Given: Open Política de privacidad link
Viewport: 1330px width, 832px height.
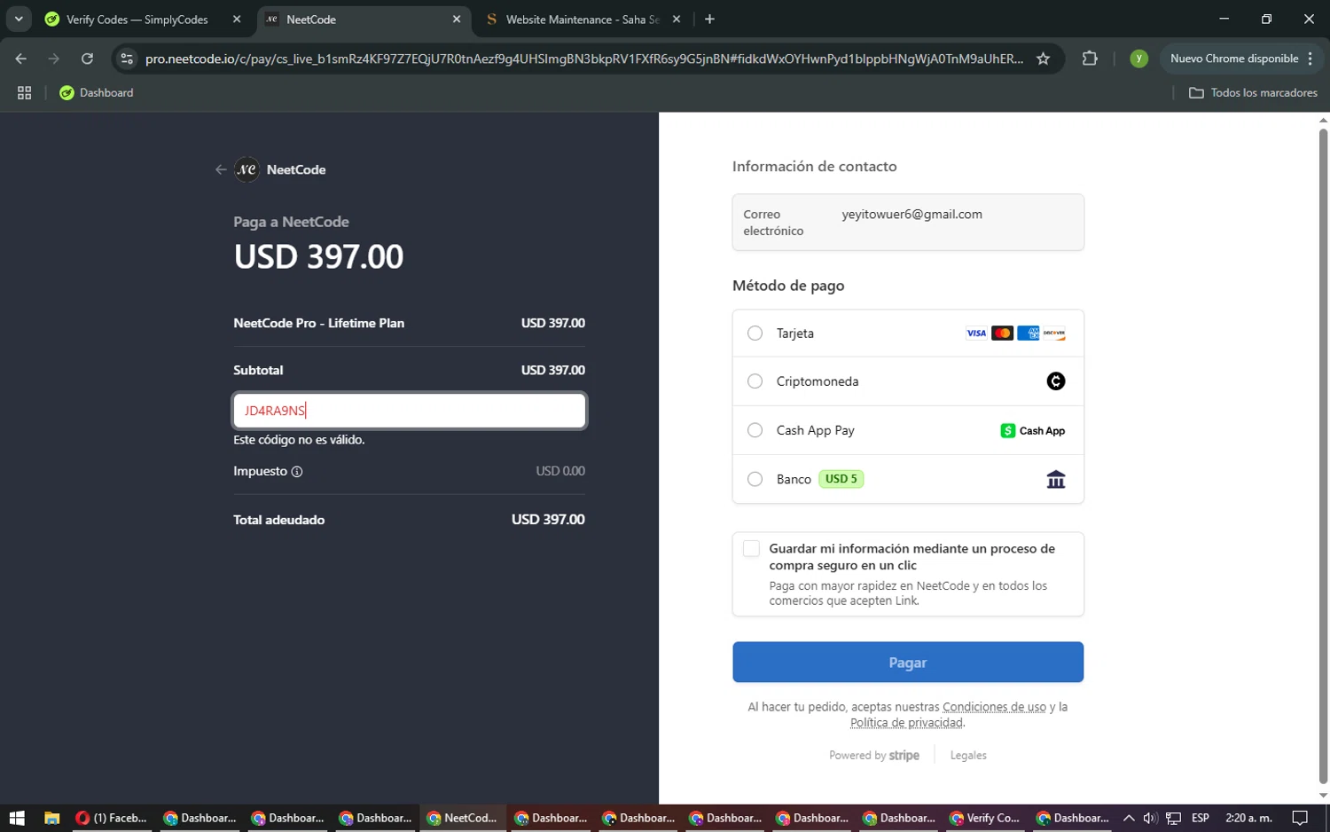Looking at the screenshot, I should pyautogui.click(x=906, y=723).
